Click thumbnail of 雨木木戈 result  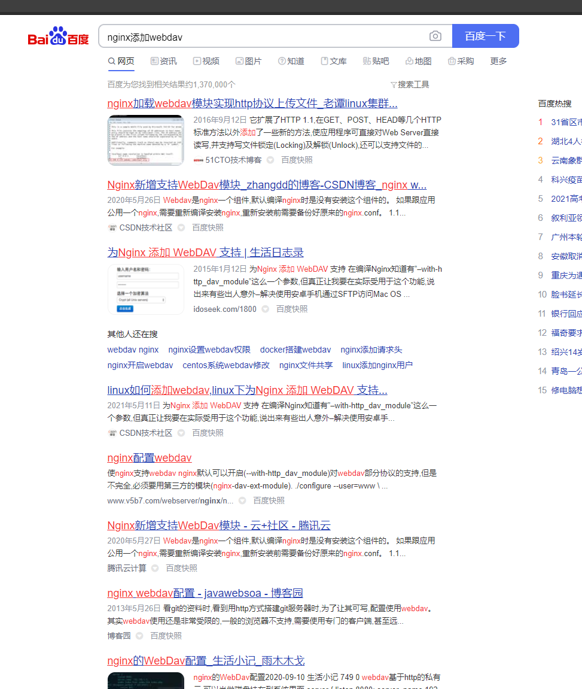coord(146,681)
